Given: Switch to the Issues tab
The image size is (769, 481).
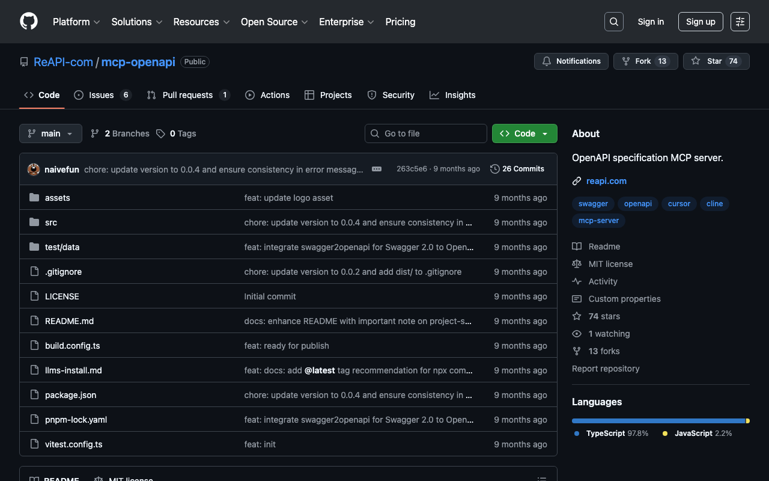Looking at the screenshot, I should 102,95.
